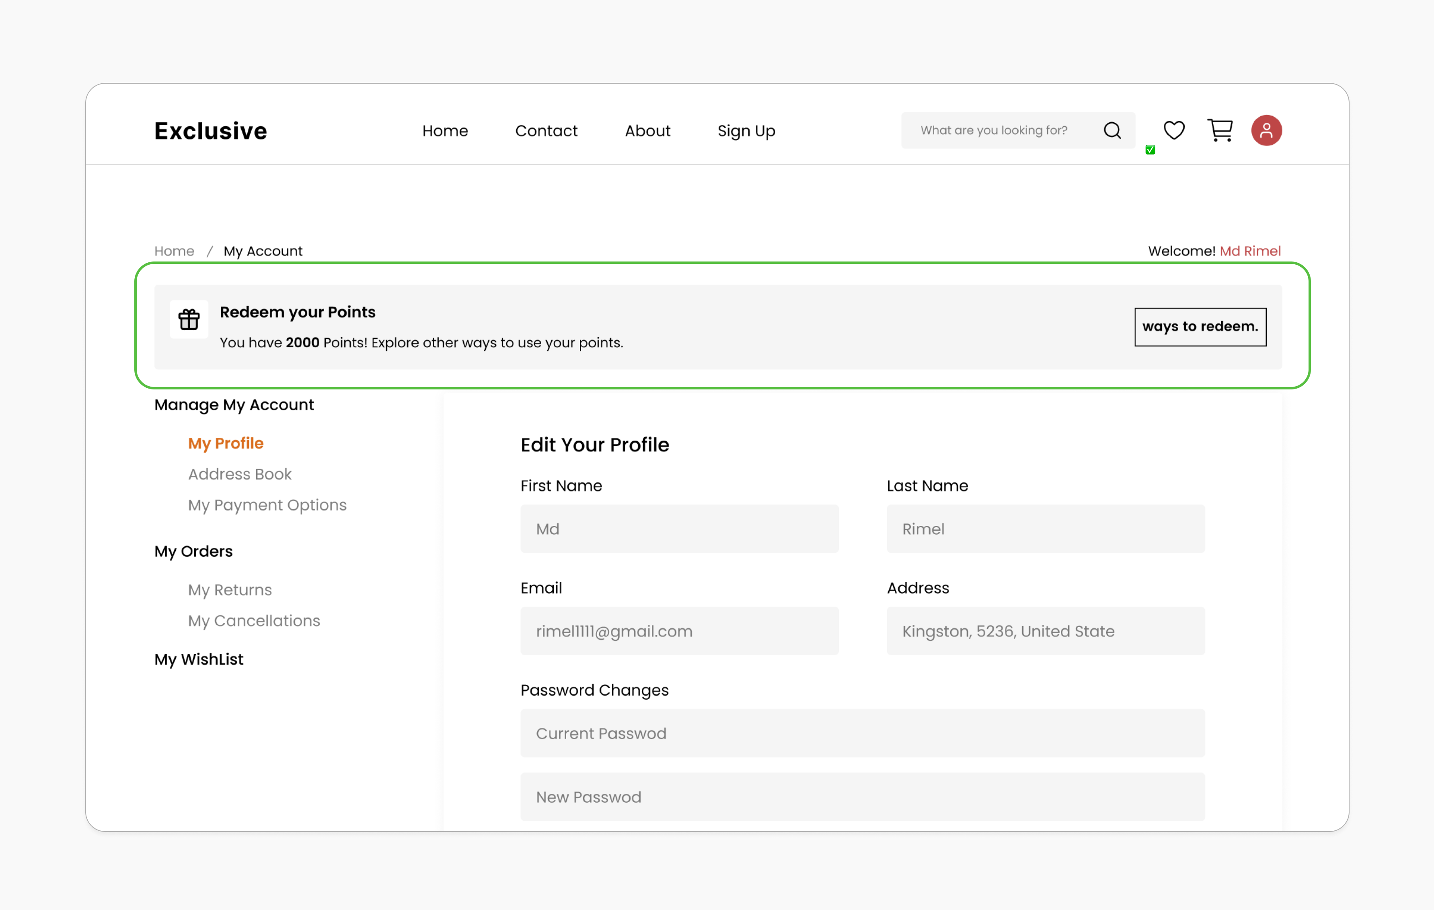Open My Cancellations under My Orders
The image size is (1434, 910).
(254, 620)
